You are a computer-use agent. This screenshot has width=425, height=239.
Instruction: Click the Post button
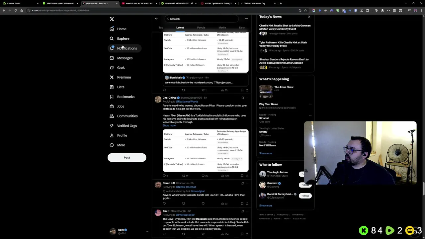click(x=127, y=158)
